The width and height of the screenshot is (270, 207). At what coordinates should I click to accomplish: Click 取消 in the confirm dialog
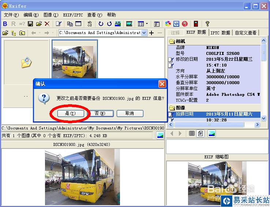click(130, 113)
